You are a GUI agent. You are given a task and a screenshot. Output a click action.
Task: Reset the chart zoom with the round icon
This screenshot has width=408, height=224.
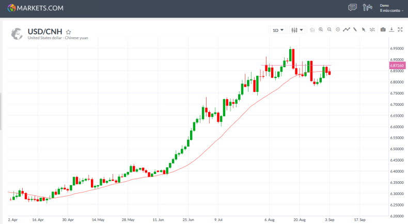[337, 30]
